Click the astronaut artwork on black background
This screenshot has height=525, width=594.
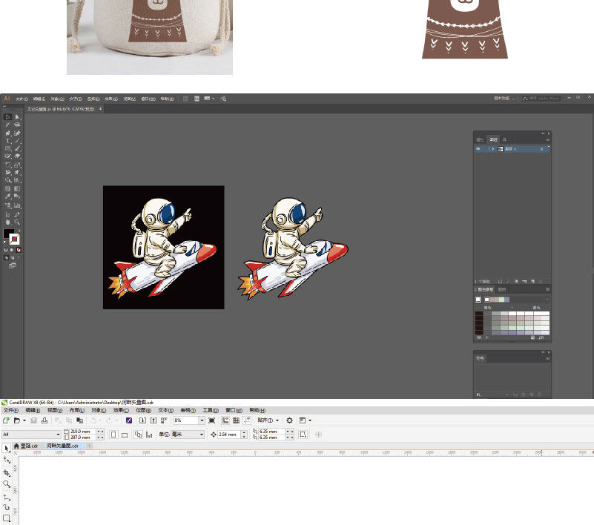[163, 248]
